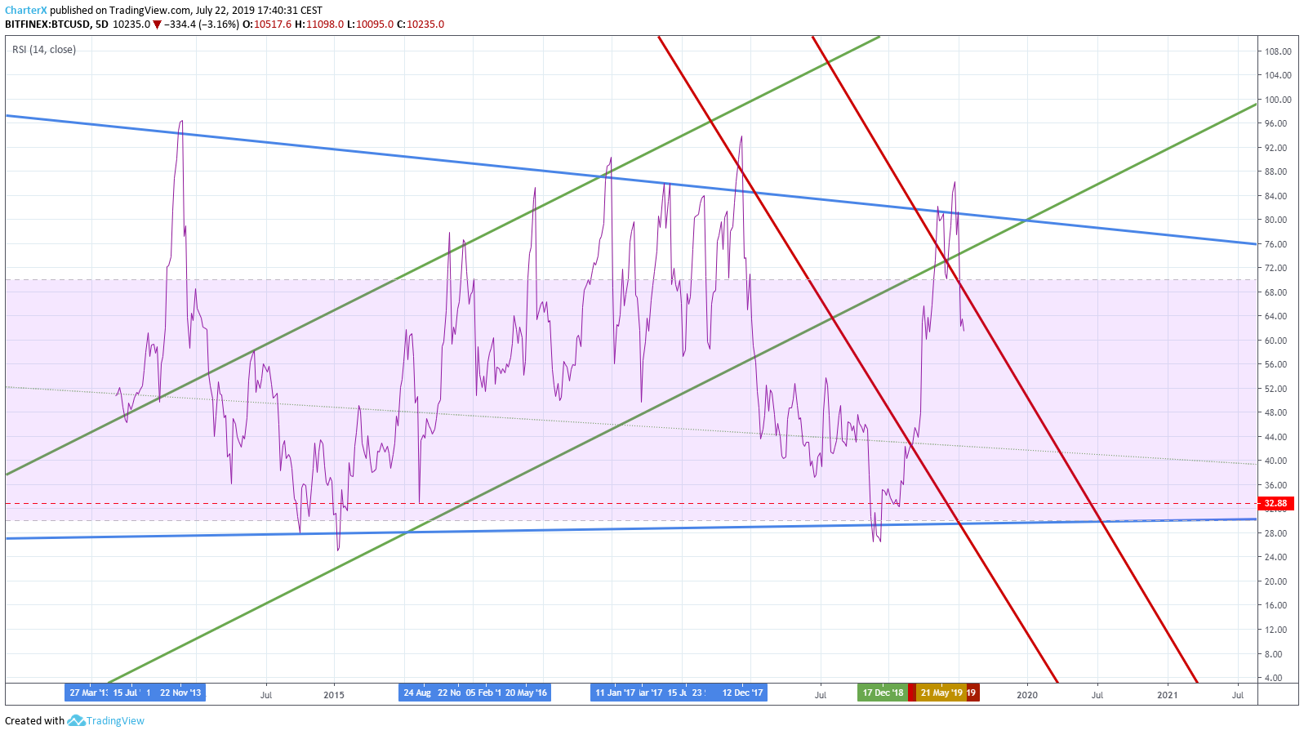Click the O:10517.6 open price value
Viewport: 1304px width, 735px height.
click(267, 24)
